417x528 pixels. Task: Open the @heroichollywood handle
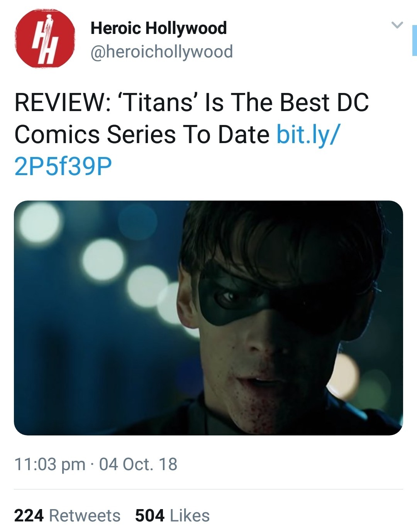161,52
